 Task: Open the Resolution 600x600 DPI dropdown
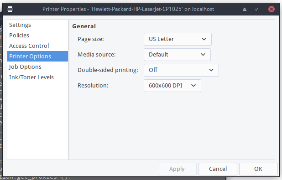click(x=172, y=86)
